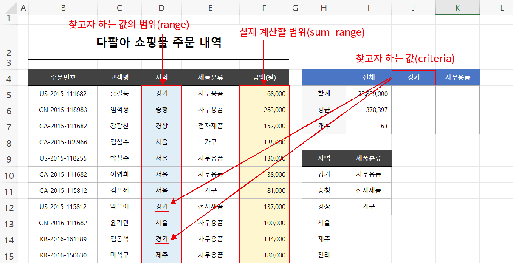Click region 충청 in 임꺽정's row
513x263 pixels.
click(162, 110)
